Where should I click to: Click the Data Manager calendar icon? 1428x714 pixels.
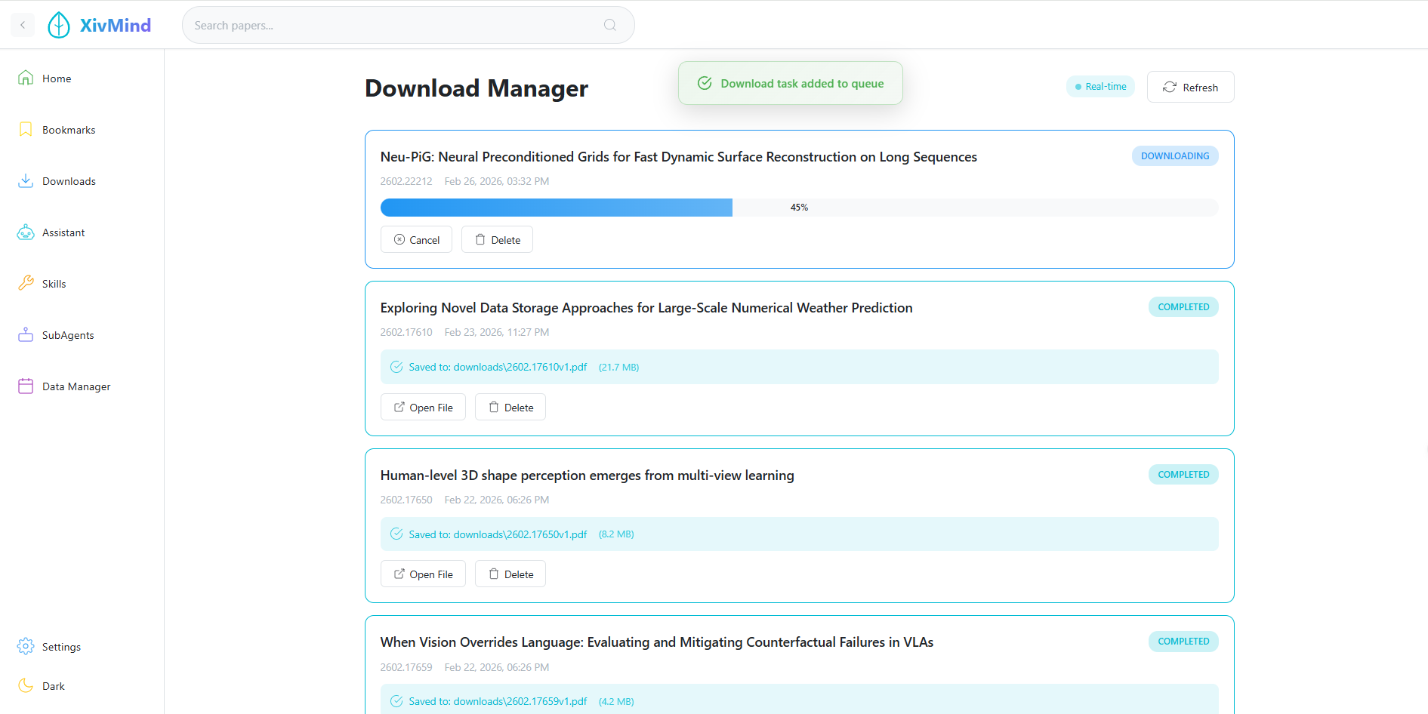click(x=26, y=386)
